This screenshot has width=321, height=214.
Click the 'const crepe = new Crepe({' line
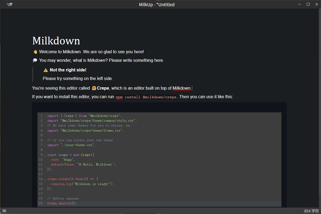(x=71, y=155)
